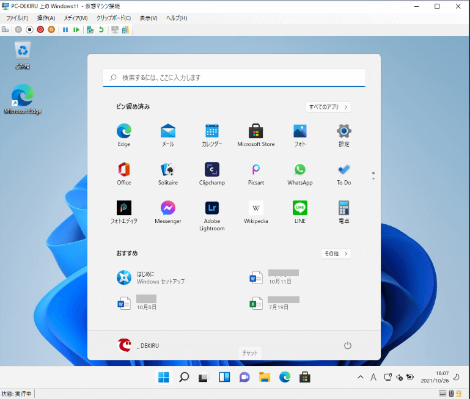Image resolution: width=470 pixels, height=399 pixels.
Task: Open pinned カレンダー app
Action: click(x=212, y=135)
